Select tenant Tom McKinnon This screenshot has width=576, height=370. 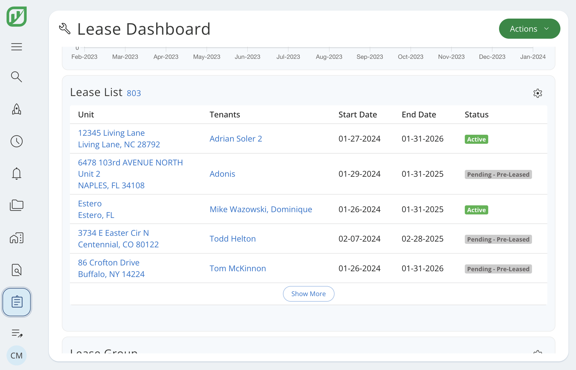pyautogui.click(x=238, y=268)
